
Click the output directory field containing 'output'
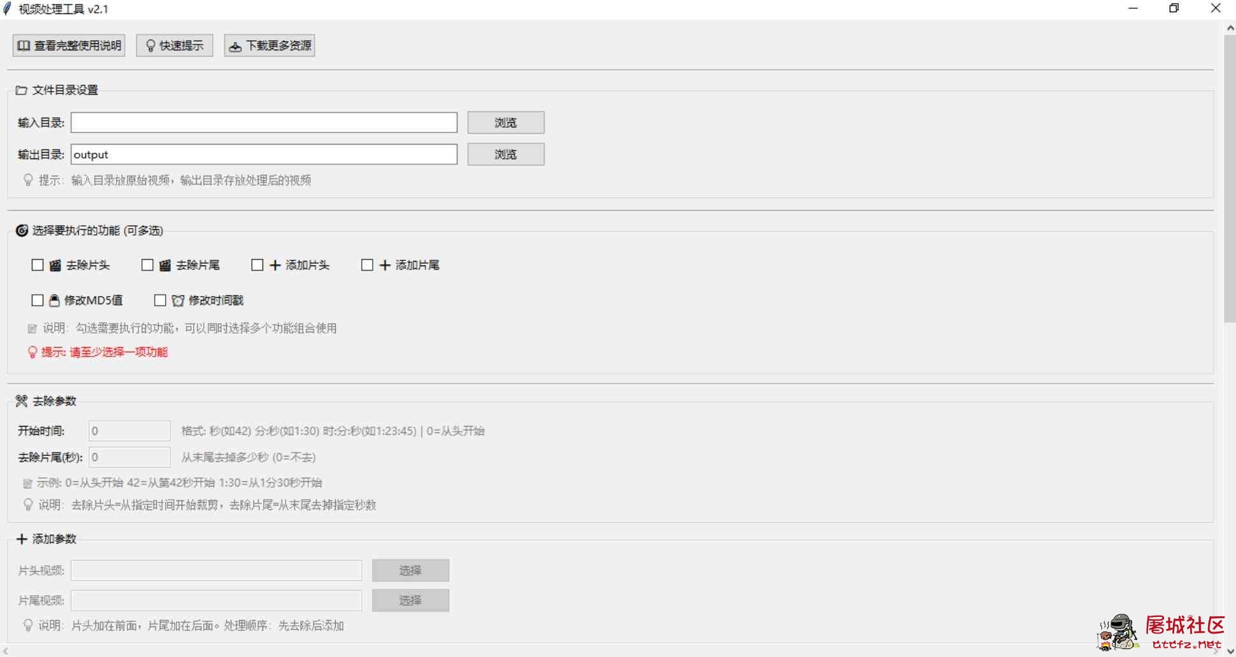tap(264, 155)
